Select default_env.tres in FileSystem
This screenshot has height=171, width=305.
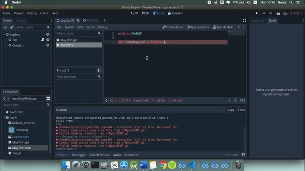click(21, 123)
